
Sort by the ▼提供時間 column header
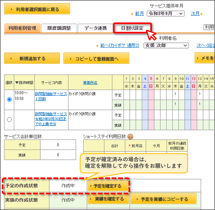24,82
